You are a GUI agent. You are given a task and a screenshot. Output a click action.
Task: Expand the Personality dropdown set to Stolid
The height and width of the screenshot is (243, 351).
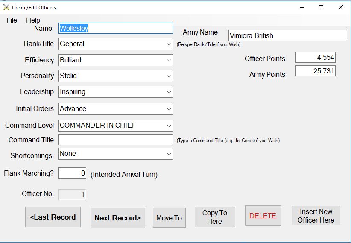(x=169, y=76)
